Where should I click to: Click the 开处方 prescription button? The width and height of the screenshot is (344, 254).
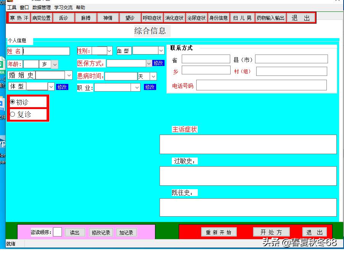pyautogui.click(x=271, y=232)
